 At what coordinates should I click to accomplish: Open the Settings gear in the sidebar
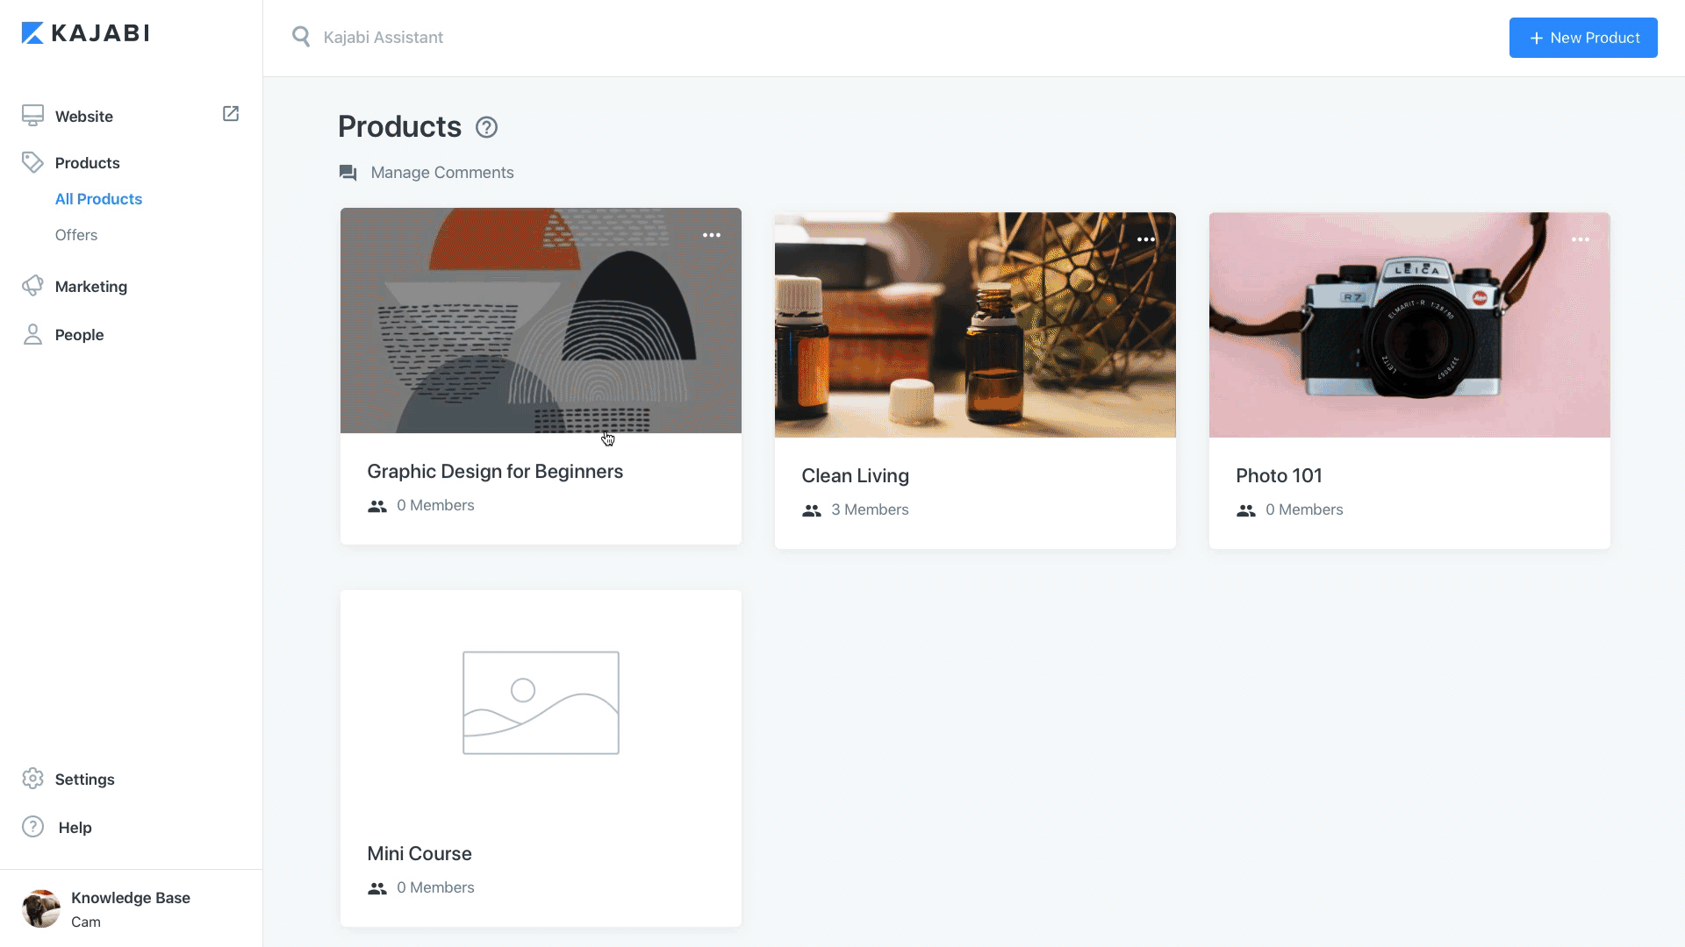tap(33, 779)
